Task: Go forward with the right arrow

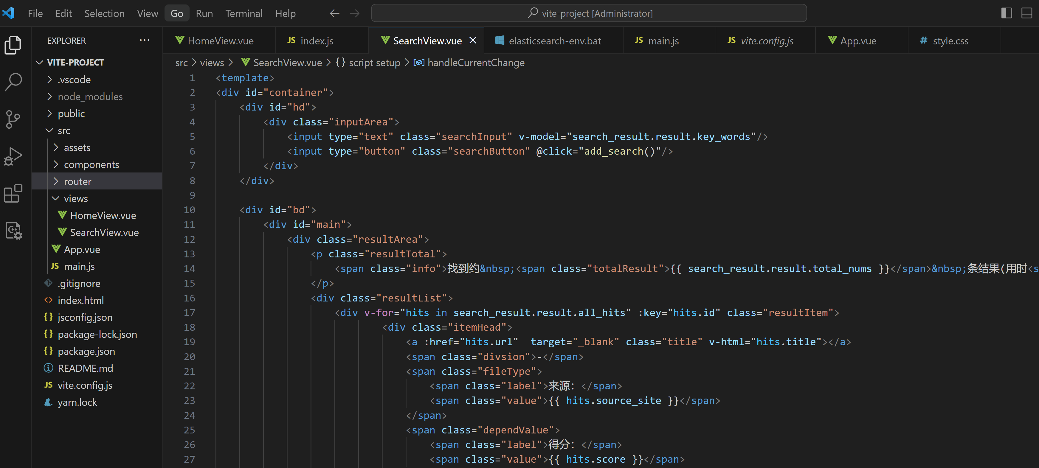Action: (355, 13)
